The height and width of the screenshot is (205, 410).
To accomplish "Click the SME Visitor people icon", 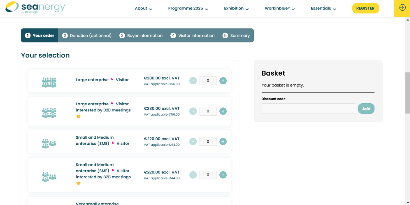I will click(49, 143).
